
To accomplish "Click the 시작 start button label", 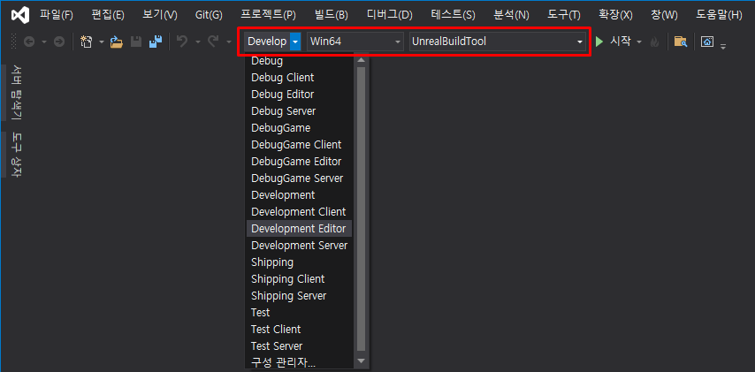I will 621,42.
